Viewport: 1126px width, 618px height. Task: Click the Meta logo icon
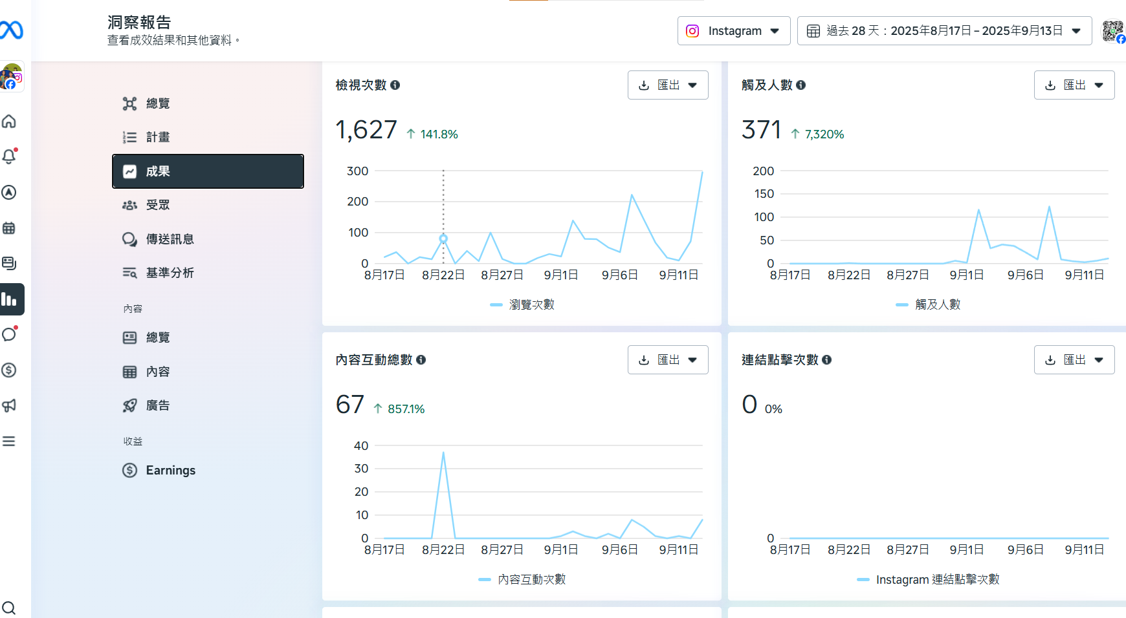pos(11,30)
